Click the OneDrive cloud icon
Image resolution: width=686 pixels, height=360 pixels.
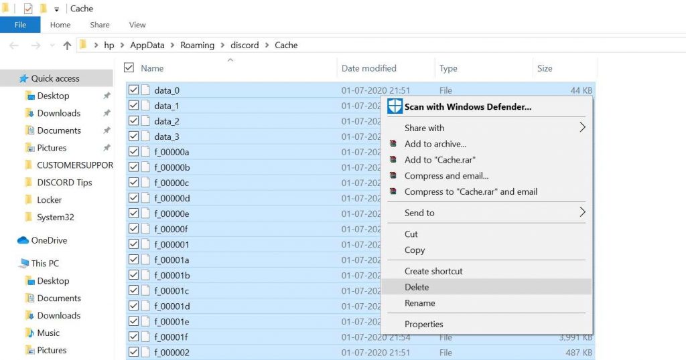click(x=23, y=240)
